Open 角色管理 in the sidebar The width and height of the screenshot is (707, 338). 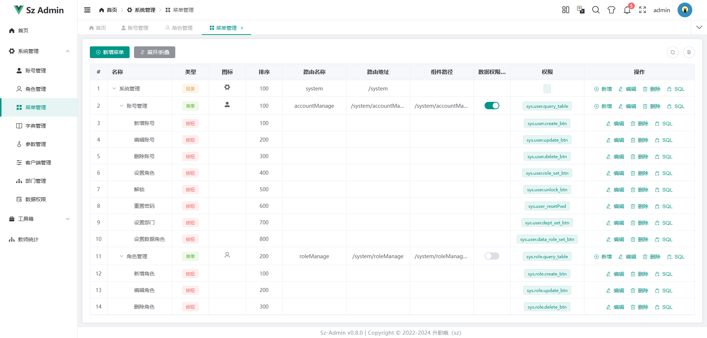39,89
